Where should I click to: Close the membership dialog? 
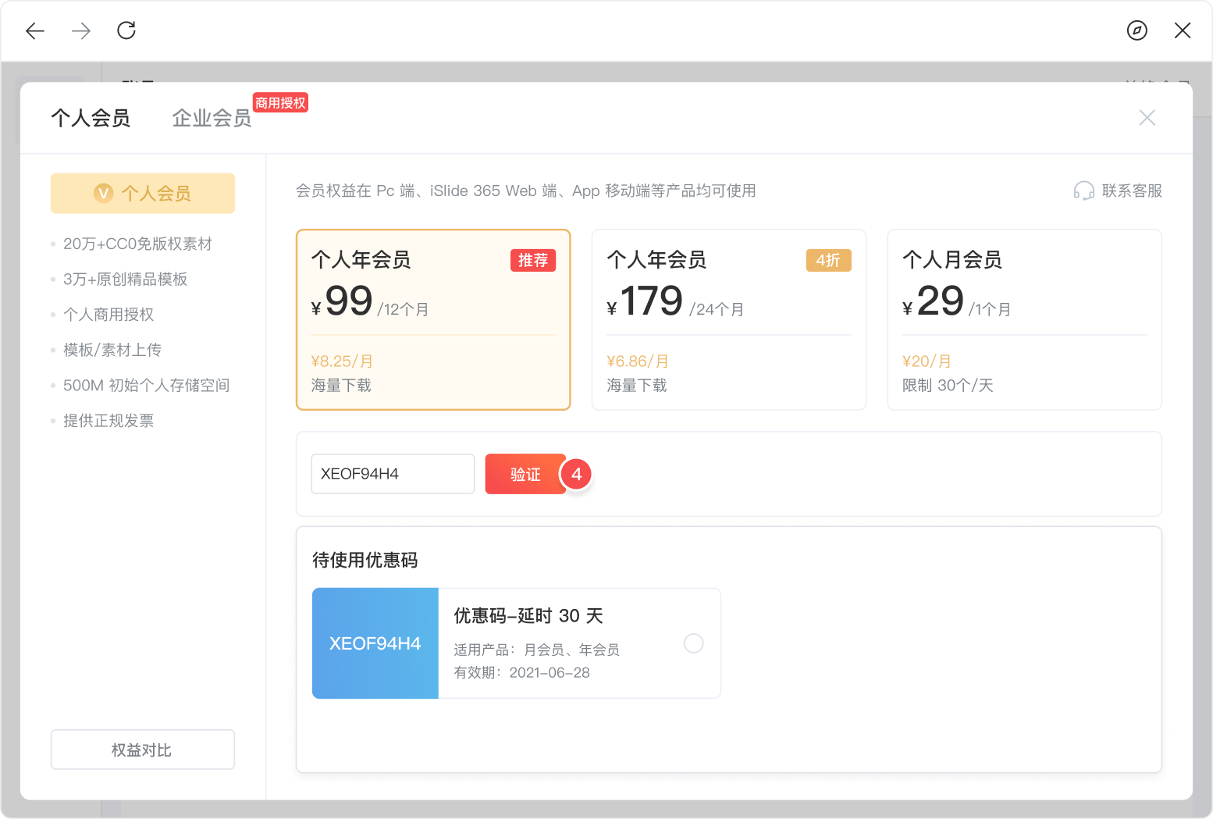point(1147,118)
